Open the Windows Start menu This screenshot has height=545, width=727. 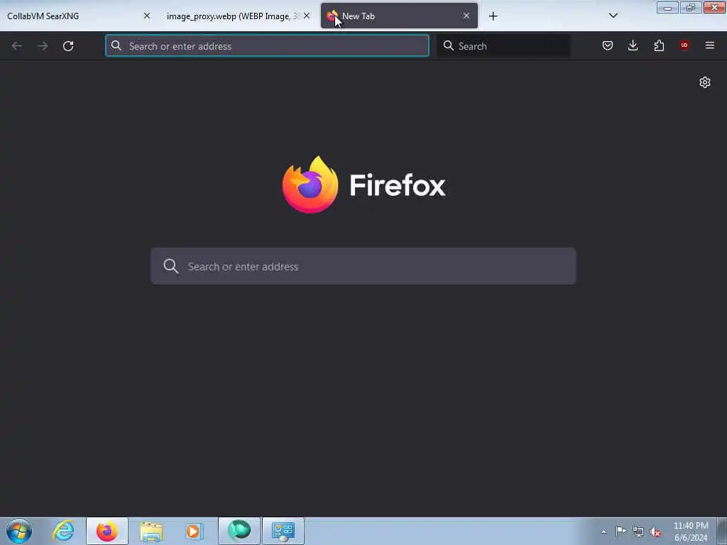[x=19, y=531]
